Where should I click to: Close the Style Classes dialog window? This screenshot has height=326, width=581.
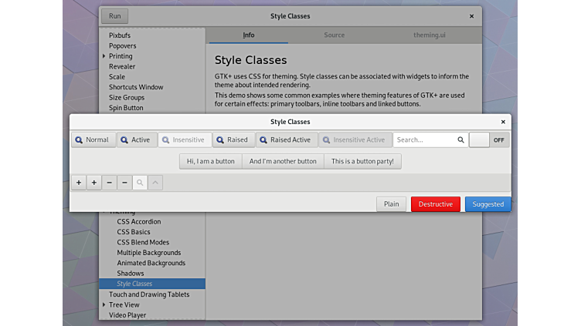[503, 122]
